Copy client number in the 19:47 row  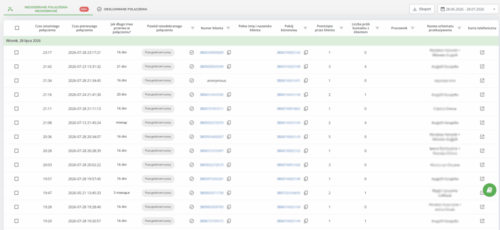coord(229,193)
